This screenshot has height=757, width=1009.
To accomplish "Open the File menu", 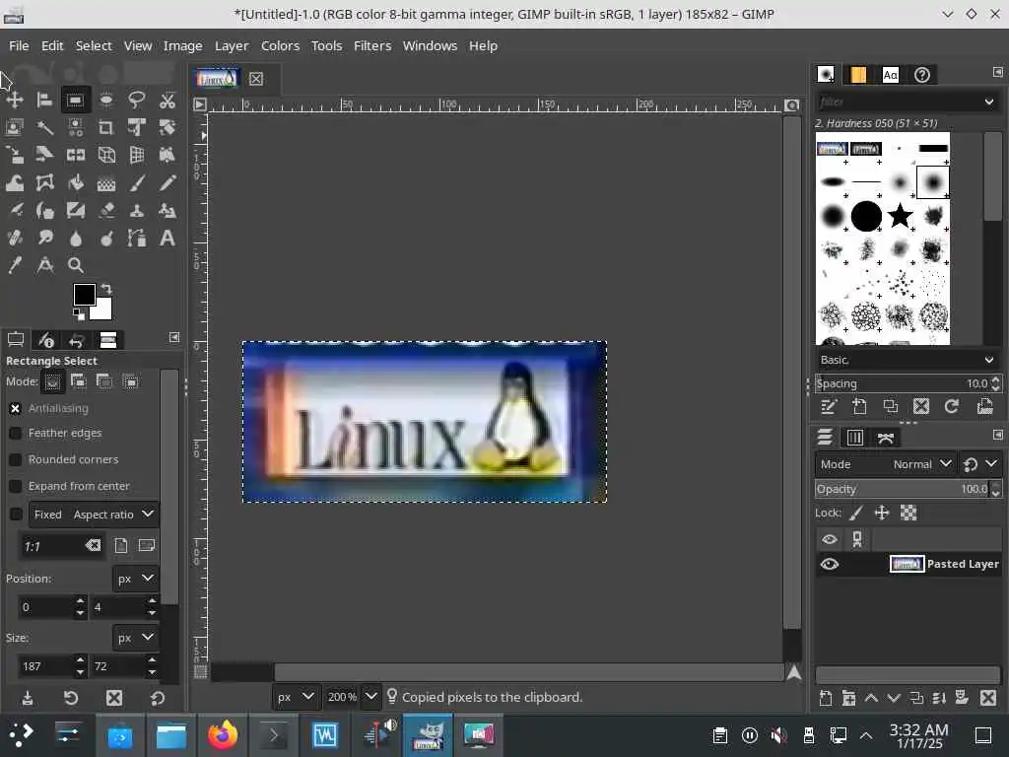I will [x=19, y=45].
